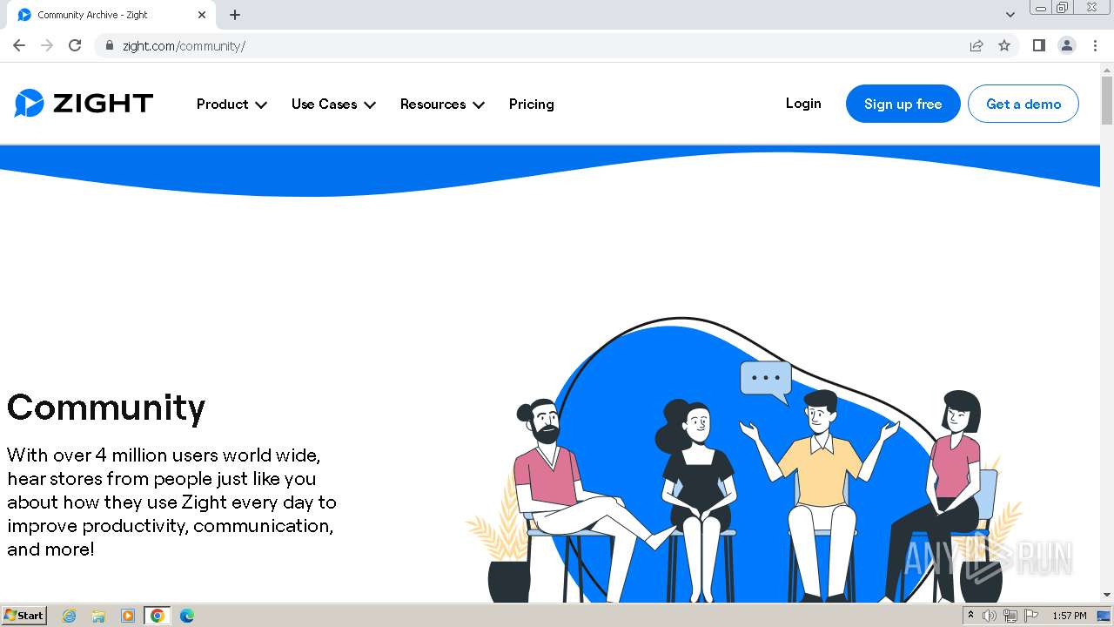
Task: Launch Internet Explorer from taskbar
Action: (70, 616)
